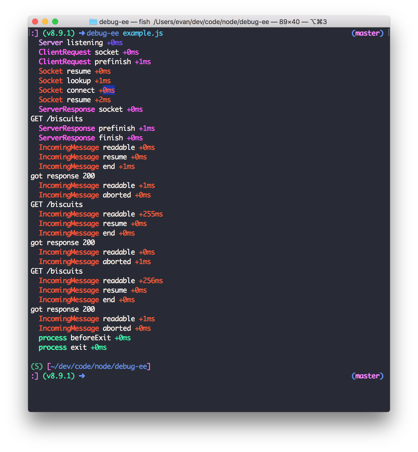
Task: Click the 'Server listening +0ms' line
Action: (81, 43)
